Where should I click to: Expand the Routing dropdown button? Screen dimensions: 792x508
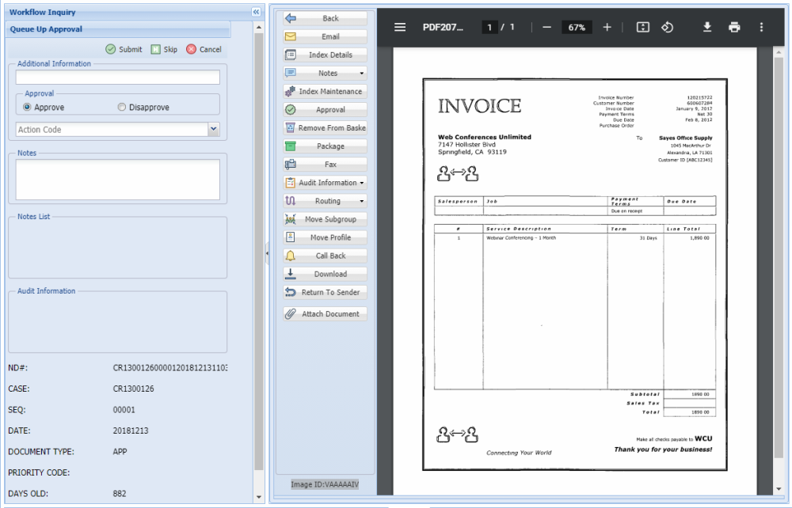click(x=362, y=201)
